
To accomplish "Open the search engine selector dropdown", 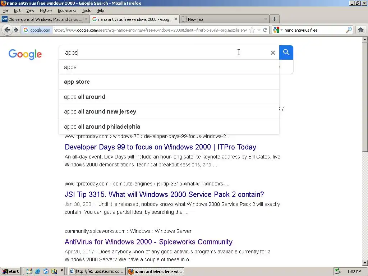I will point(278,30).
